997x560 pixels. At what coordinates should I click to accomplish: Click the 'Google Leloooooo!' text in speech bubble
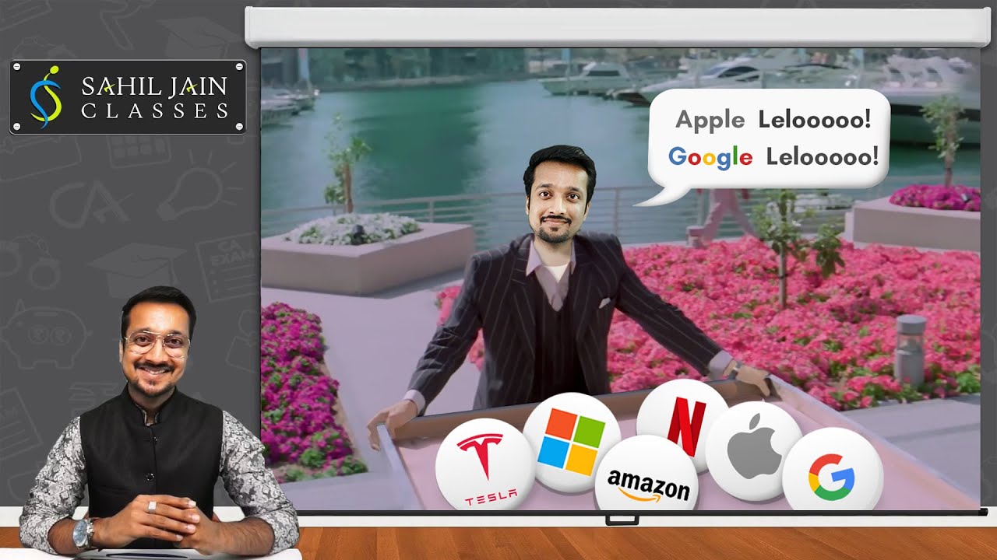click(x=773, y=157)
